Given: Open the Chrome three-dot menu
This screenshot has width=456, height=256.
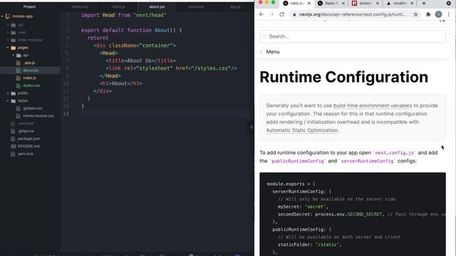Looking at the screenshot, I should (x=449, y=14).
